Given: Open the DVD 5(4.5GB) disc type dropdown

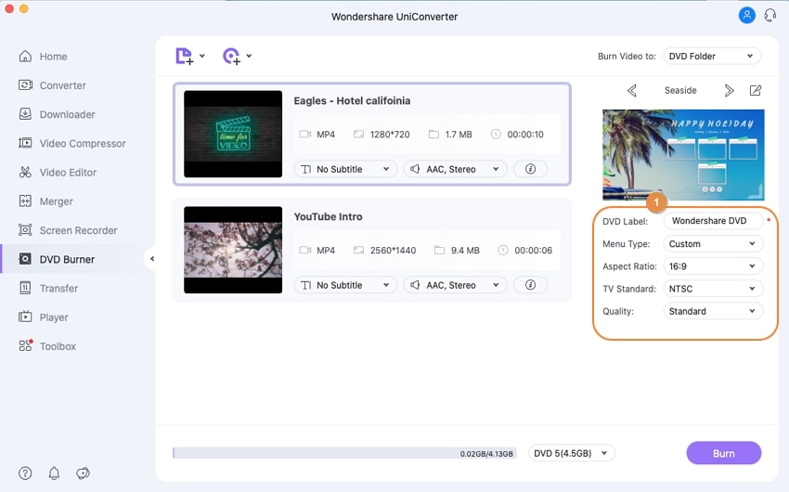Looking at the screenshot, I should point(572,453).
